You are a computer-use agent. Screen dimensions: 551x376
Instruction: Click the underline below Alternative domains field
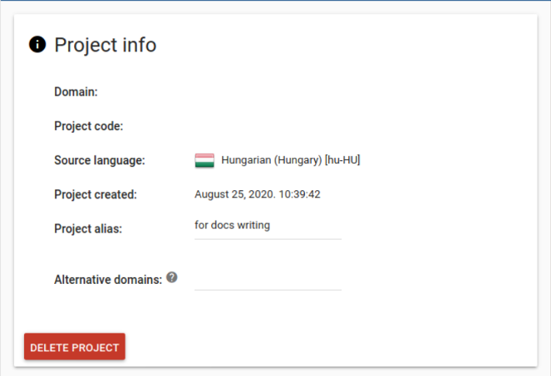coord(268,290)
